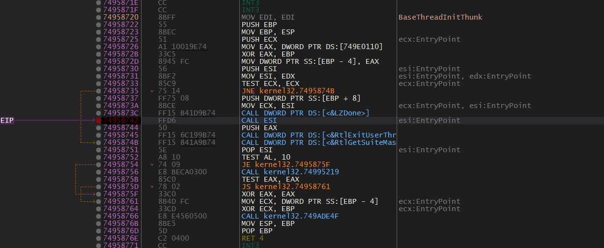Select address 74958722 in the address column
Viewport: 604px width, 248px height.
coord(121,25)
